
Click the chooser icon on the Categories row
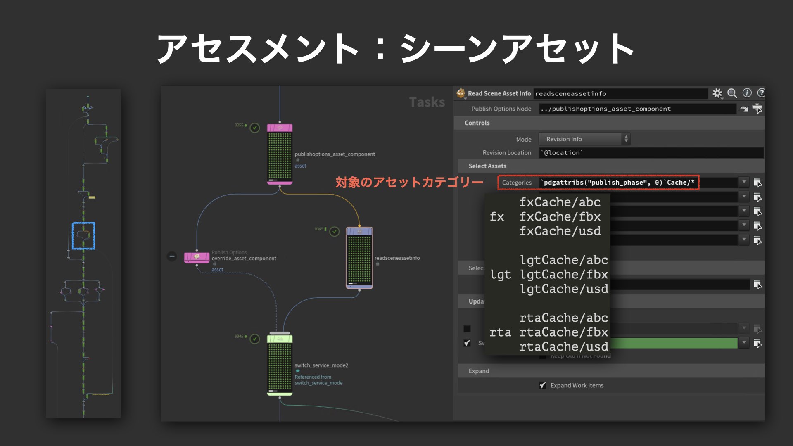pyautogui.click(x=757, y=183)
